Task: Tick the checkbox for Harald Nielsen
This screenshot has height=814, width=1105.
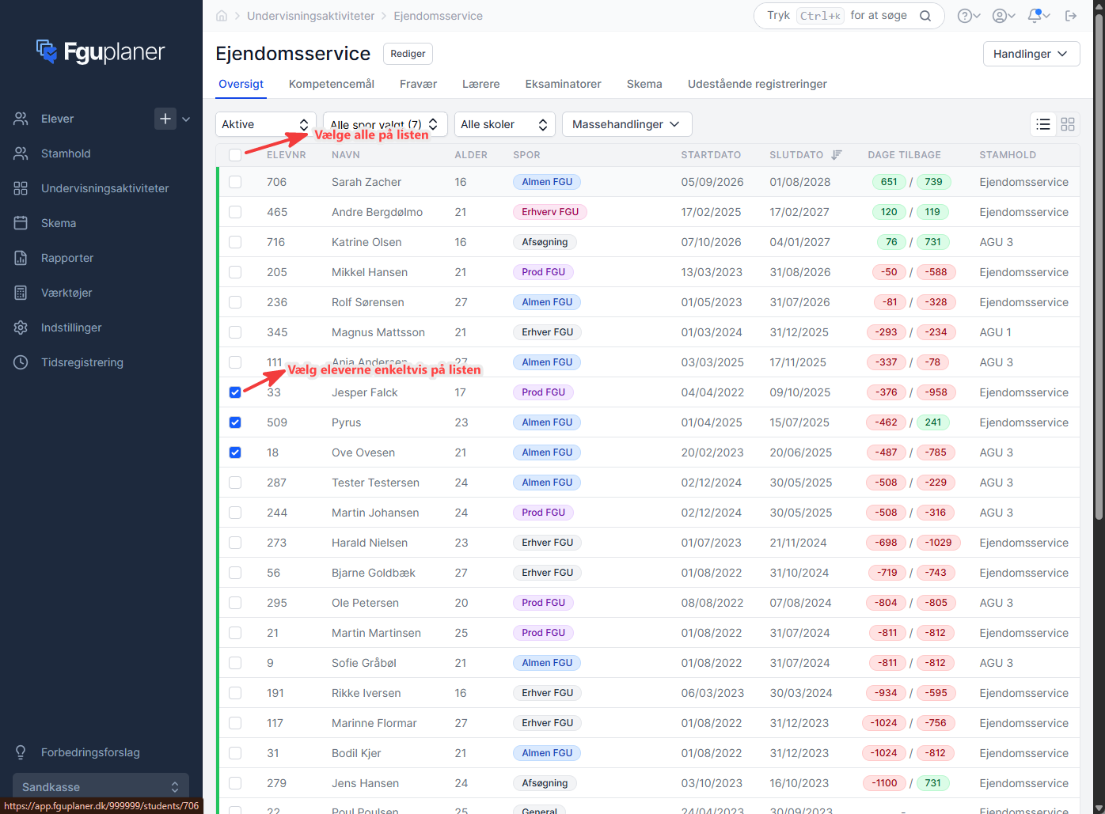Action: (235, 543)
